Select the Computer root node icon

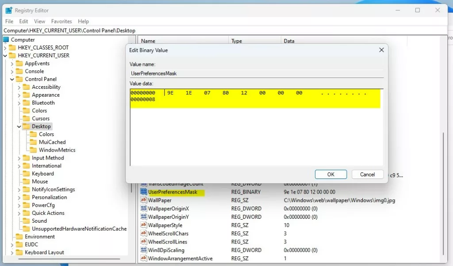pyautogui.click(x=6, y=39)
